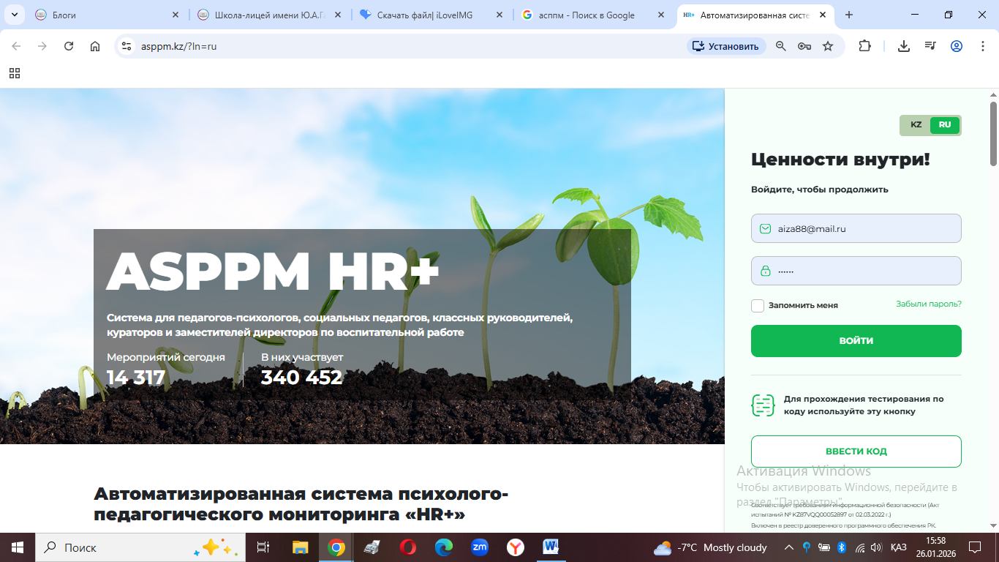The image size is (999, 562).
Task: Open Chrome extensions puzzle icon
Action: pyautogui.click(x=864, y=45)
